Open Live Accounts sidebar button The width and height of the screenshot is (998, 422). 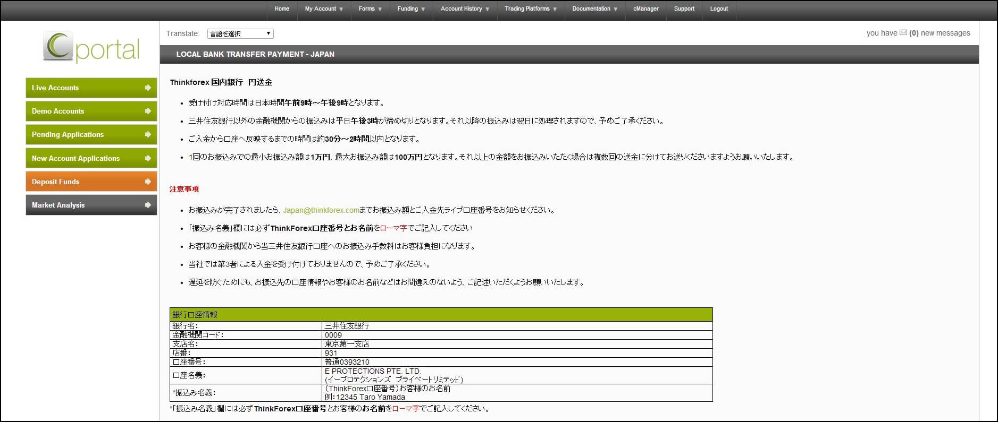pyautogui.click(x=91, y=88)
